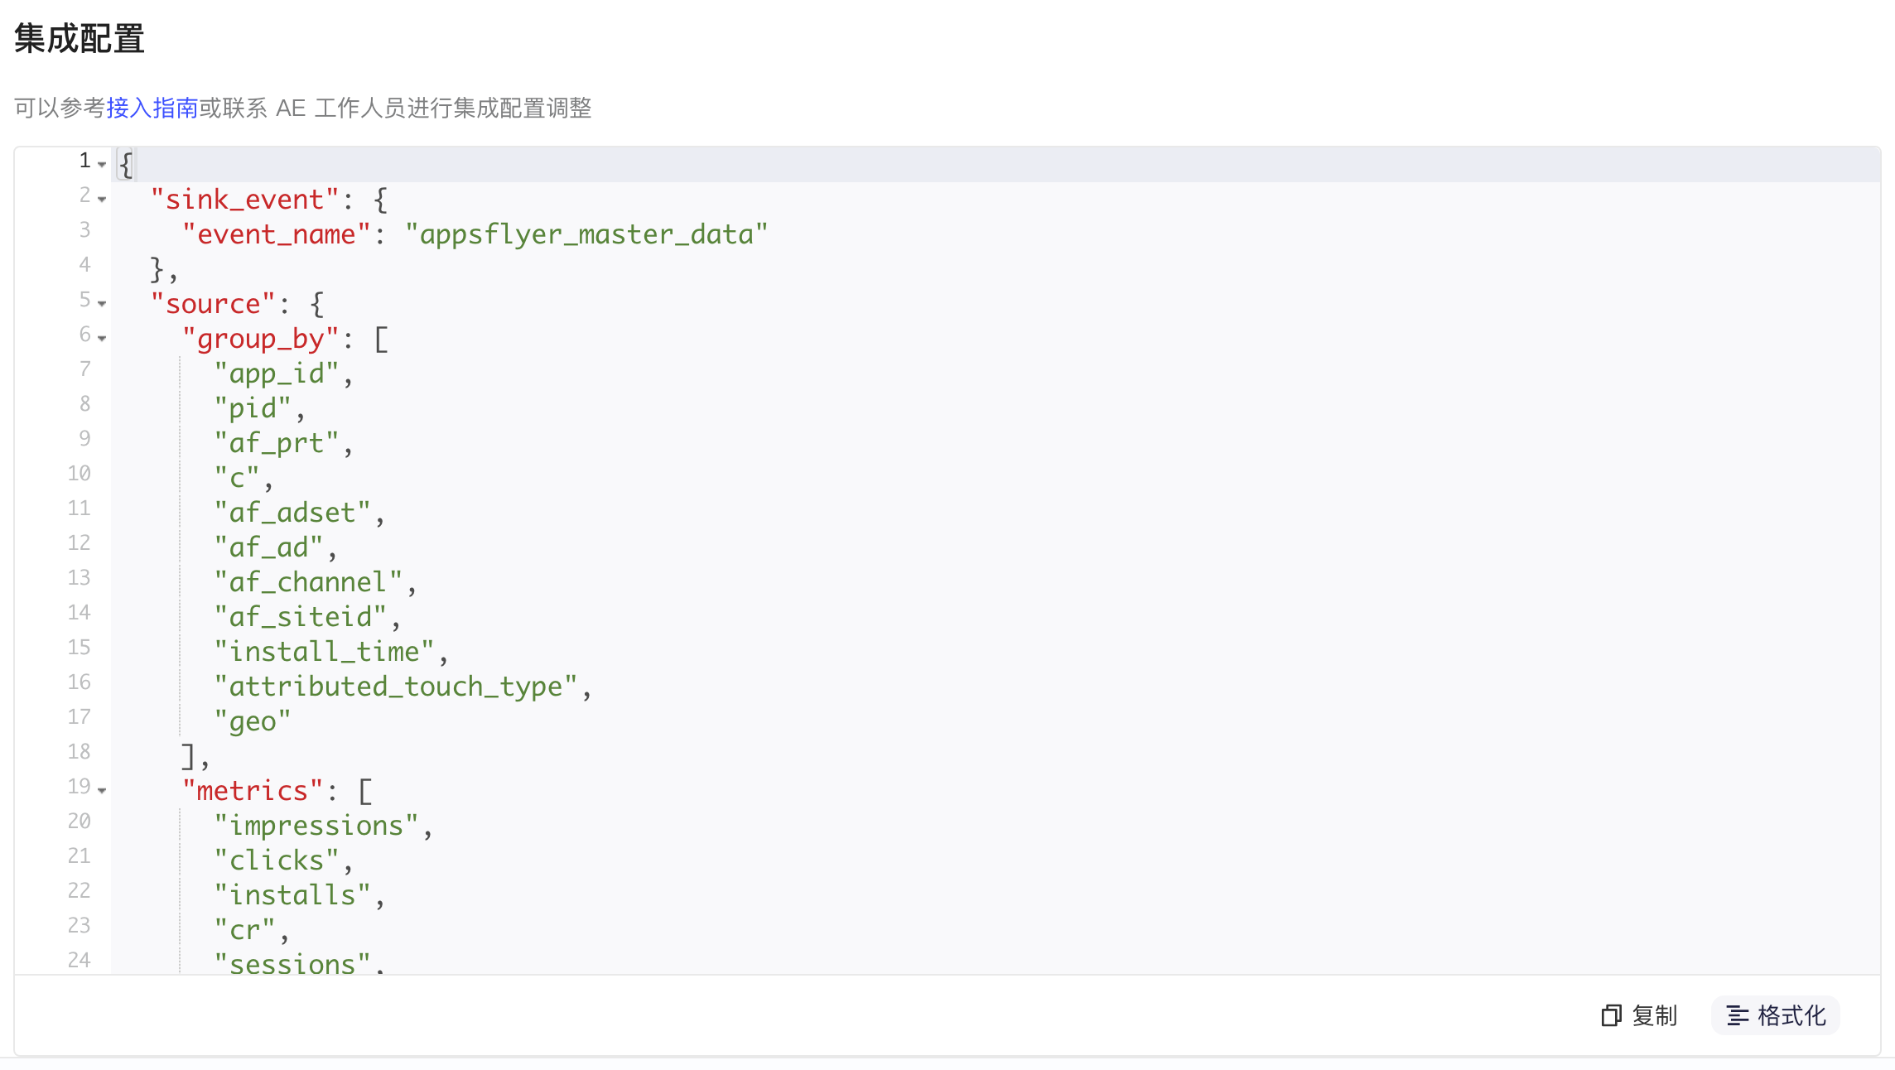This screenshot has width=1895, height=1070.
Task: Click the "installs" entry
Action: tap(292, 895)
